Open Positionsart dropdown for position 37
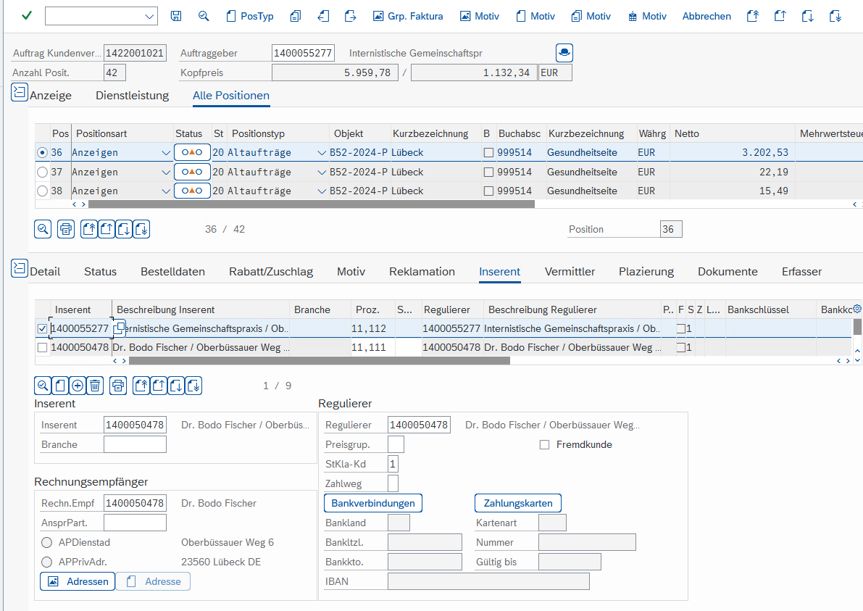863x611 pixels. [x=166, y=172]
